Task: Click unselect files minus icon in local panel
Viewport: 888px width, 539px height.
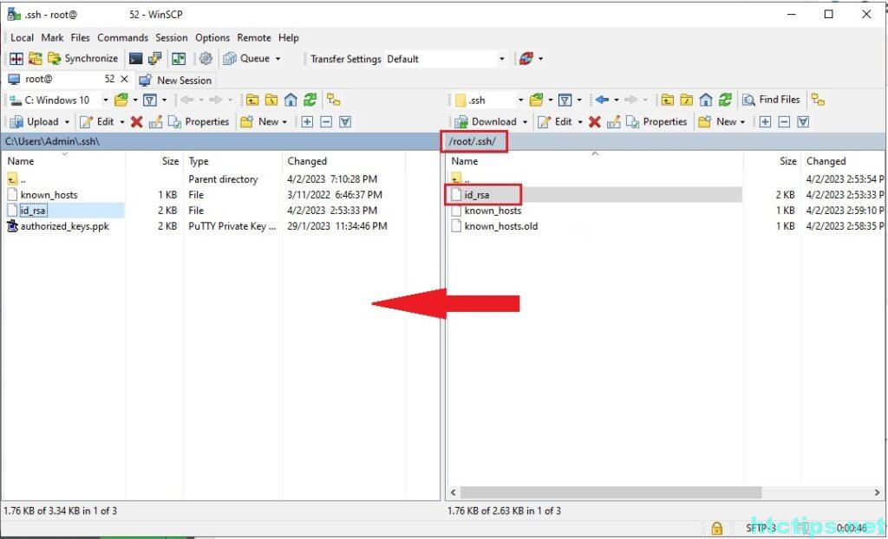Action: click(x=326, y=121)
